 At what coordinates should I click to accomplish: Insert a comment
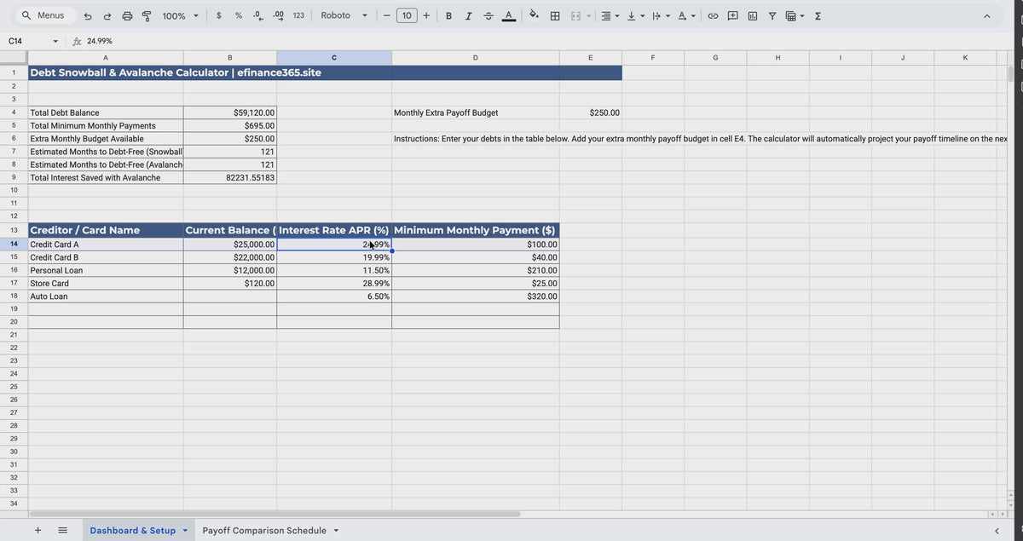click(x=732, y=15)
